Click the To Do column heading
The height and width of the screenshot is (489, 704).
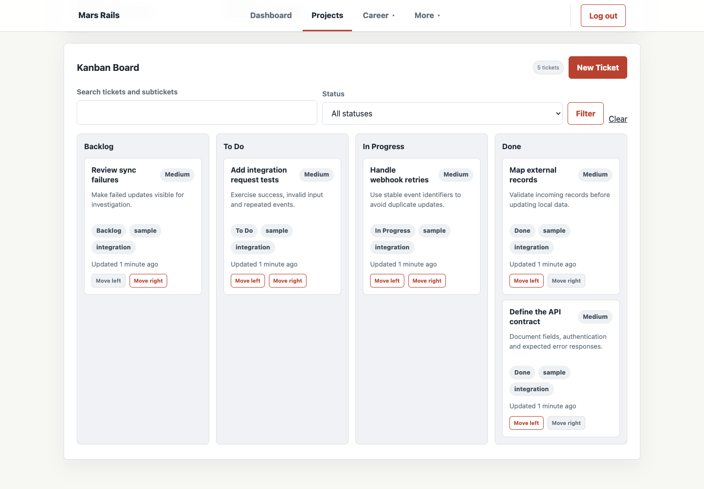pyautogui.click(x=234, y=147)
